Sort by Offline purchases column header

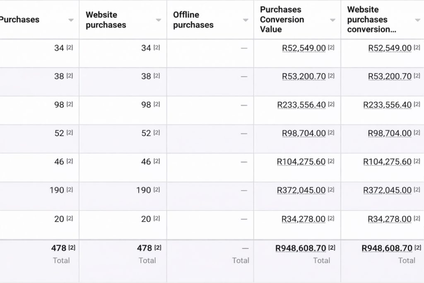[193, 20]
